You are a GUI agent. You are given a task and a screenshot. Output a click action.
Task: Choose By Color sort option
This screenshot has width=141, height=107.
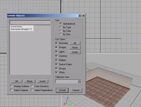(x=61, y=31)
